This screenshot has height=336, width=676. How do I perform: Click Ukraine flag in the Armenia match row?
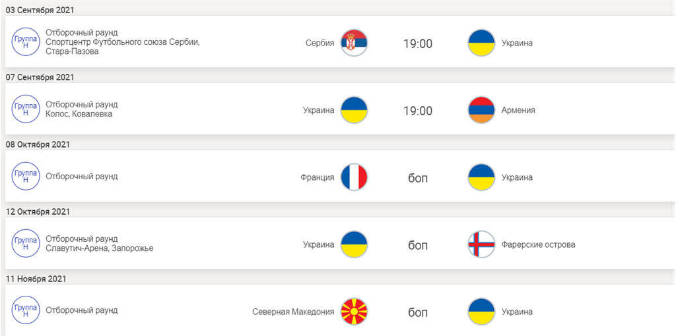354,111
